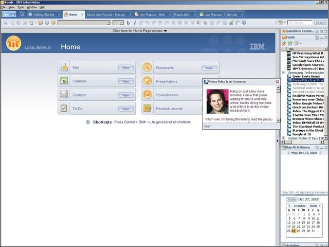Open the font name combo box in toolbar
This screenshot has width=329, height=247.
84,23
